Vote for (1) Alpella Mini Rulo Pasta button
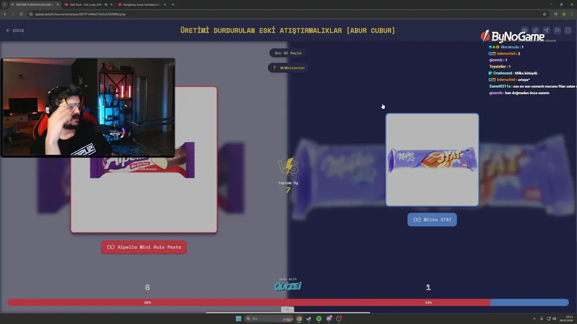577x324 pixels. (x=144, y=247)
